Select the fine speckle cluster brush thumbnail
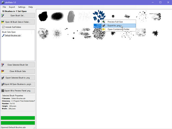The width and height of the screenshot is (172, 129). point(57,33)
